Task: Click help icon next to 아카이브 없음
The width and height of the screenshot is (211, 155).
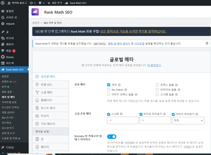Action: tap(179, 90)
